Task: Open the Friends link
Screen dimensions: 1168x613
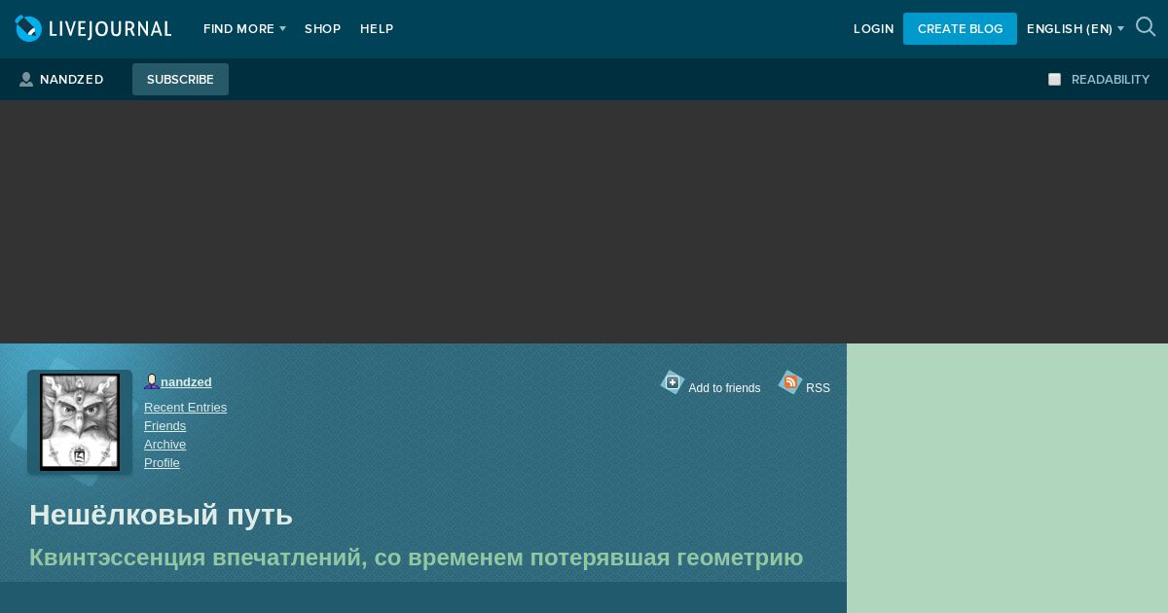Action: click(164, 426)
